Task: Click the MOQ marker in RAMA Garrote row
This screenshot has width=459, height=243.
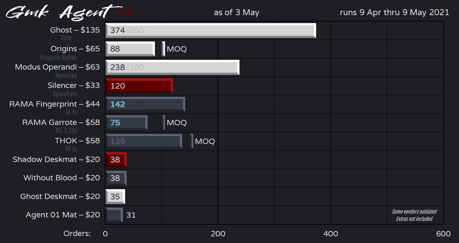Action: coord(163,123)
